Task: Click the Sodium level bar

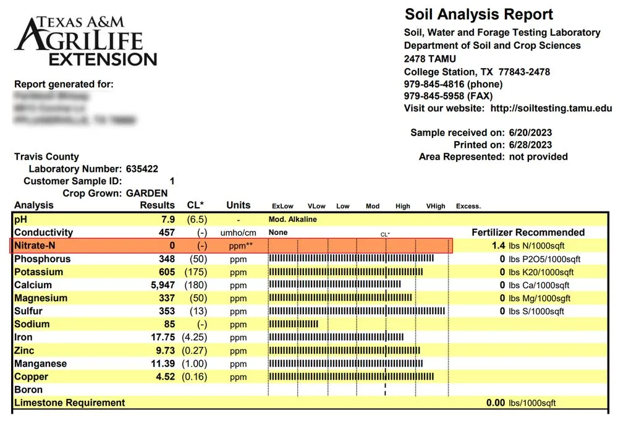Action: pos(294,324)
